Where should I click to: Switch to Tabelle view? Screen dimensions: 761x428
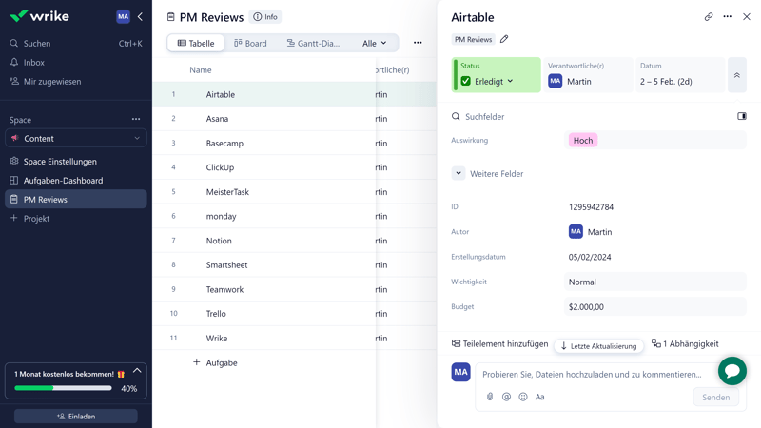[196, 43]
